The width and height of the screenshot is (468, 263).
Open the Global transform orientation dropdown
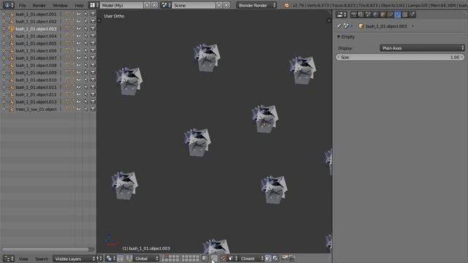pyautogui.click(x=146, y=259)
